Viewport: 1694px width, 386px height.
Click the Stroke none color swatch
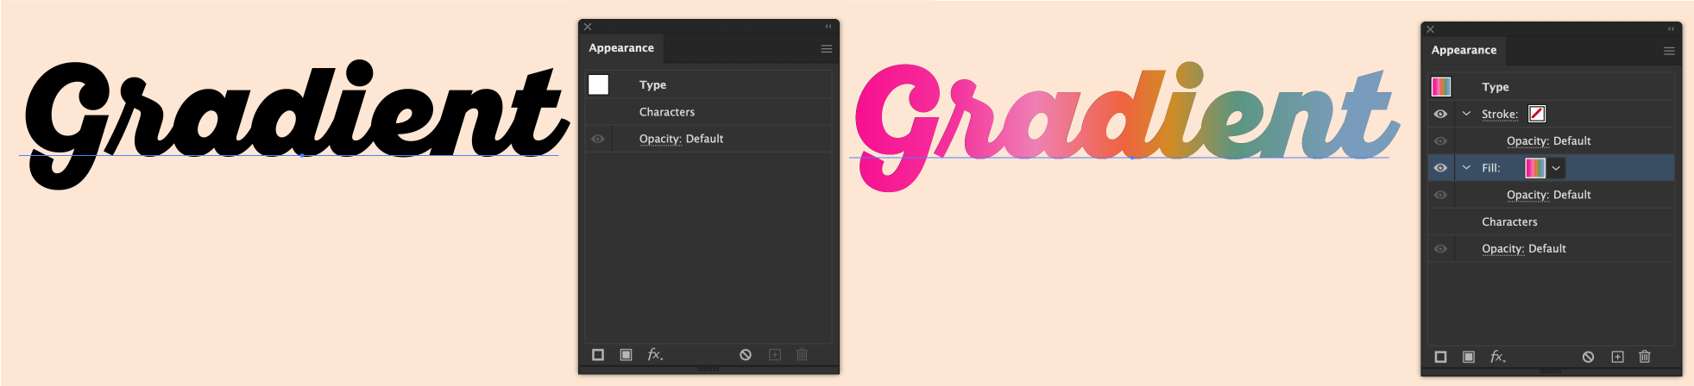pos(1537,114)
